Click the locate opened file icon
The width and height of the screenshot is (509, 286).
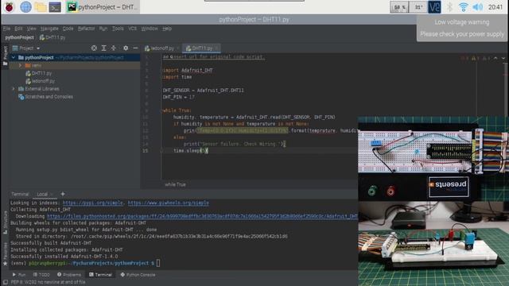point(94,48)
